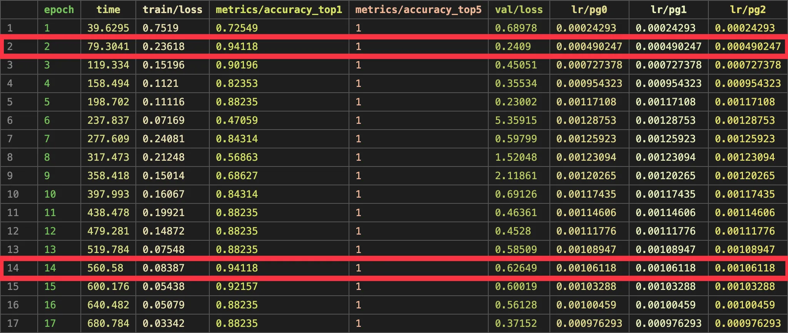The width and height of the screenshot is (788, 333).
Task: Click row number 14 in gutter
Action: 13,268
